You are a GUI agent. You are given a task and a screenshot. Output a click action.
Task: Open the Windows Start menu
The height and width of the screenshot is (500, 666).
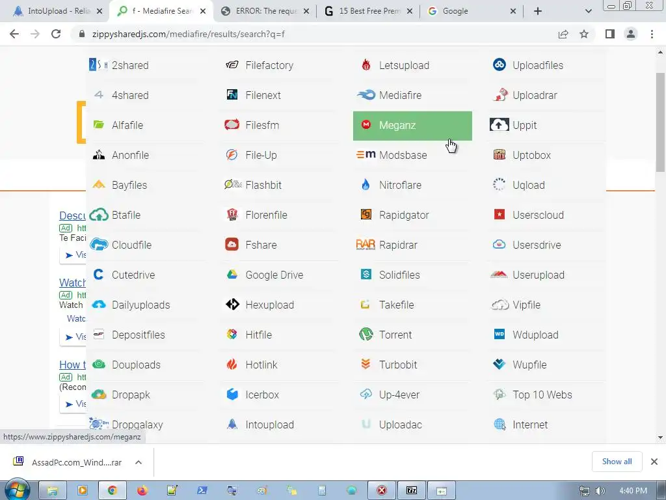(x=16, y=490)
